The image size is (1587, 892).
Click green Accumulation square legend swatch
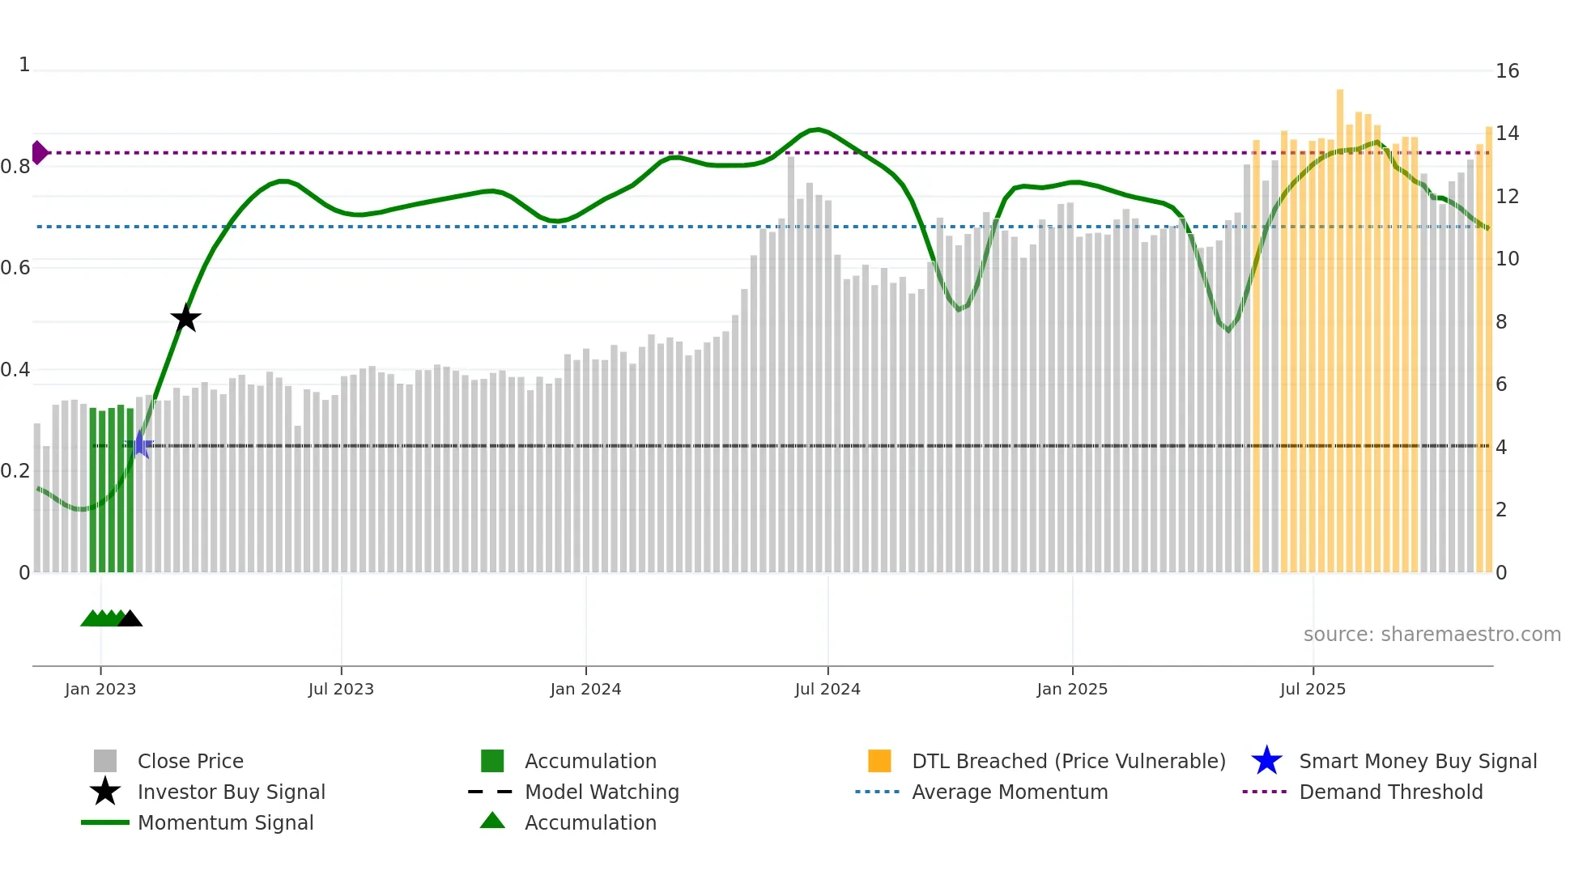(x=492, y=761)
